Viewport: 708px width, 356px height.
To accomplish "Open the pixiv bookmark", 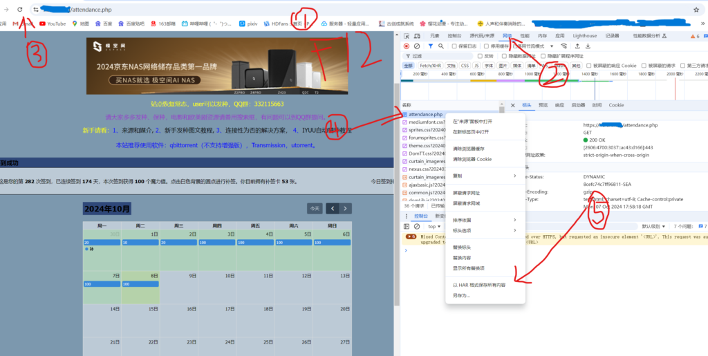I will click(x=248, y=24).
